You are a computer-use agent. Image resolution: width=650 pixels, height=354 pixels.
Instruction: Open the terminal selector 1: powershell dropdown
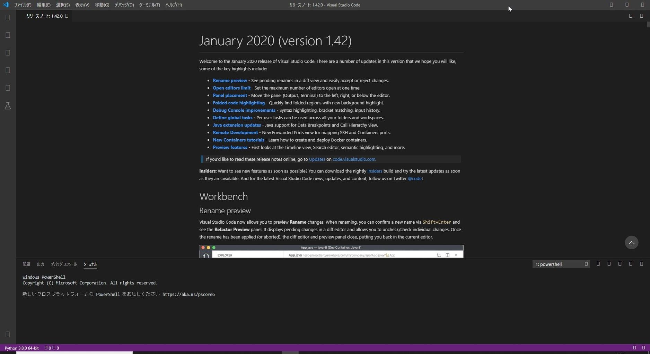click(561, 264)
